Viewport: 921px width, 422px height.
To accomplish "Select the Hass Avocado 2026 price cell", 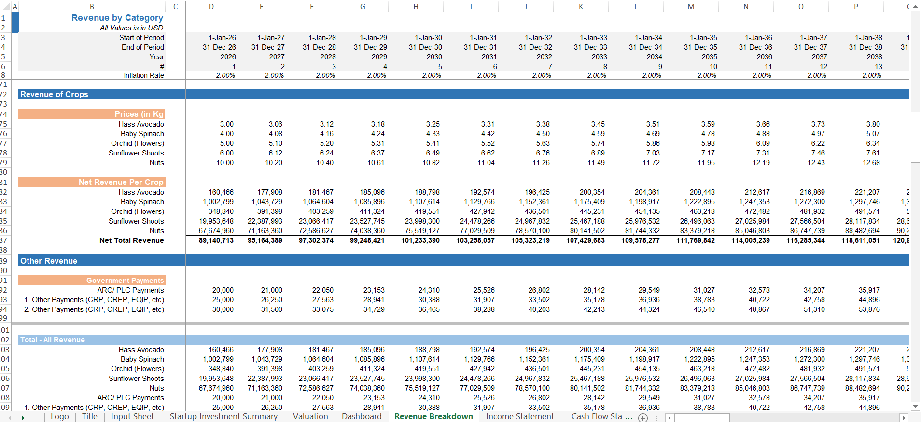I will (211, 124).
